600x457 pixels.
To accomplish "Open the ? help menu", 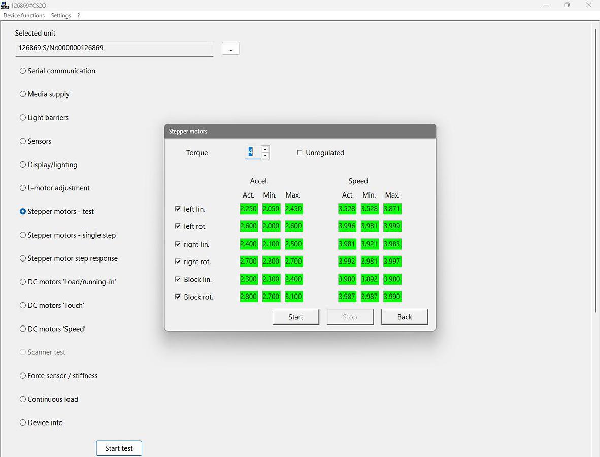I will tap(79, 15).
